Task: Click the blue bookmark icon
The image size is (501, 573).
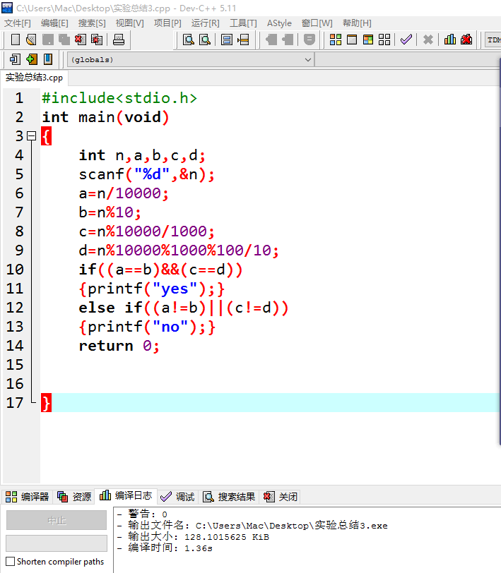Action: pos(48,59)
